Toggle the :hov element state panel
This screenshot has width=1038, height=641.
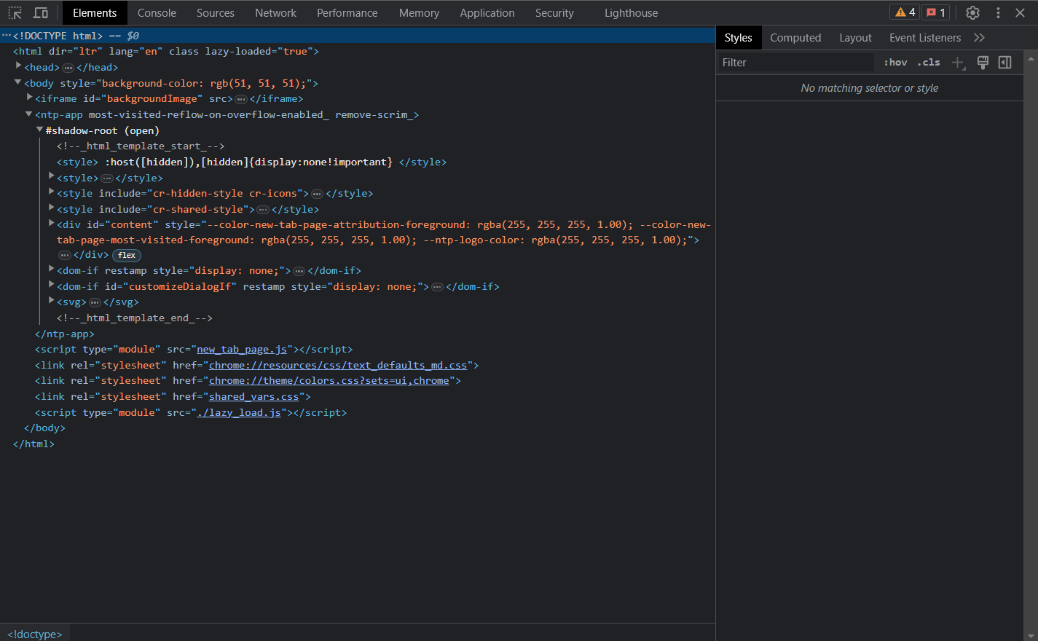895,63
